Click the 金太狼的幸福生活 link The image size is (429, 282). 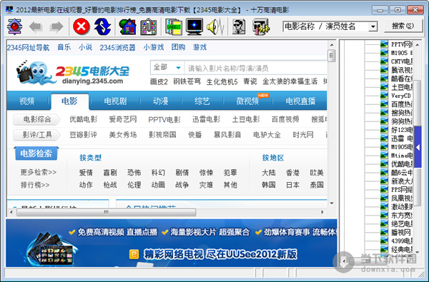[x=290, y=81]
